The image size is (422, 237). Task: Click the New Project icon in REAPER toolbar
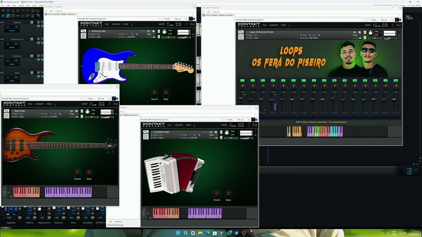click(x=3, y=11)
